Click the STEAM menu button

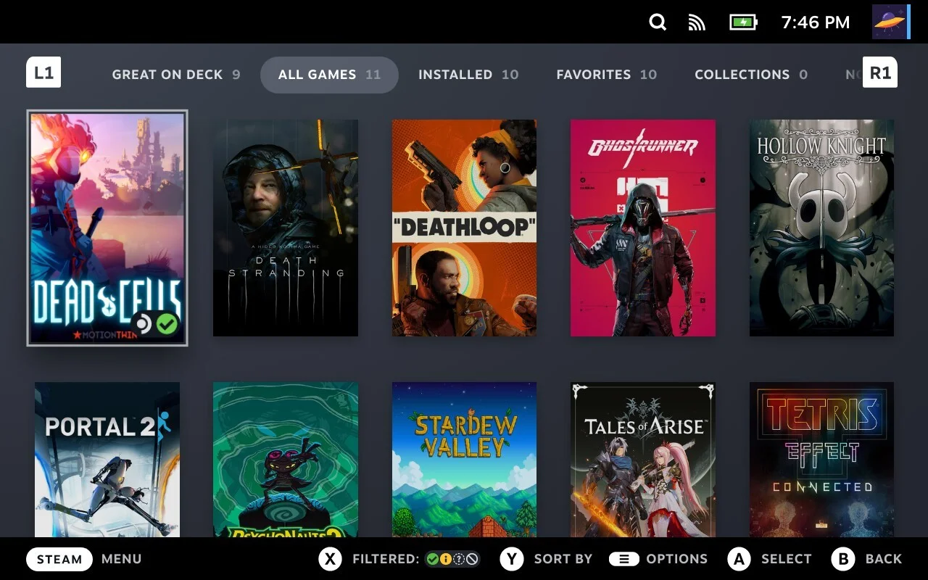(x=59, y=559)
